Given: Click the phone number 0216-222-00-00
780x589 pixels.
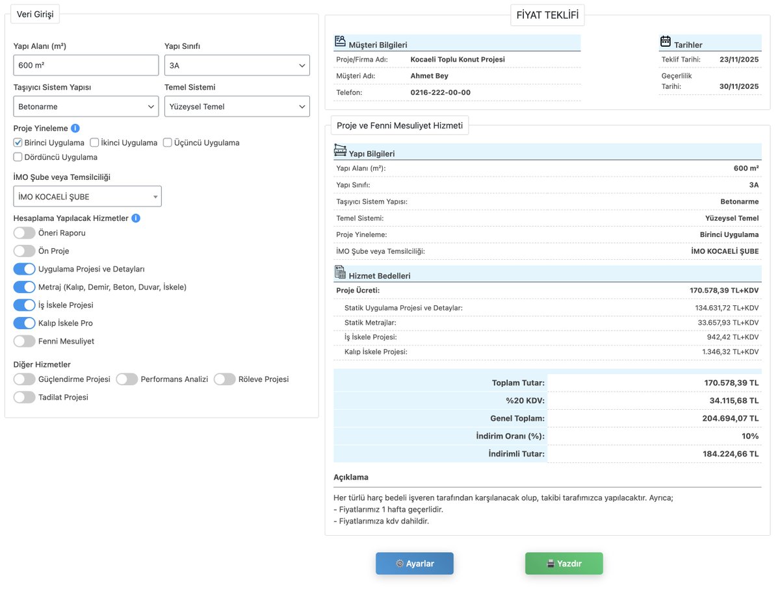Looking at the screenshot, I should tap(441, 93).
